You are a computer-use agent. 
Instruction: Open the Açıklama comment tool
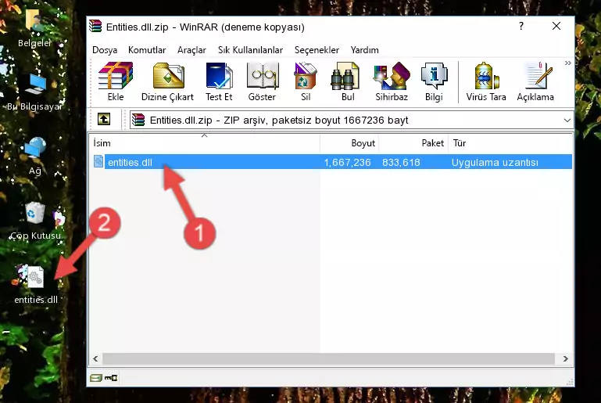pos(535,81)
